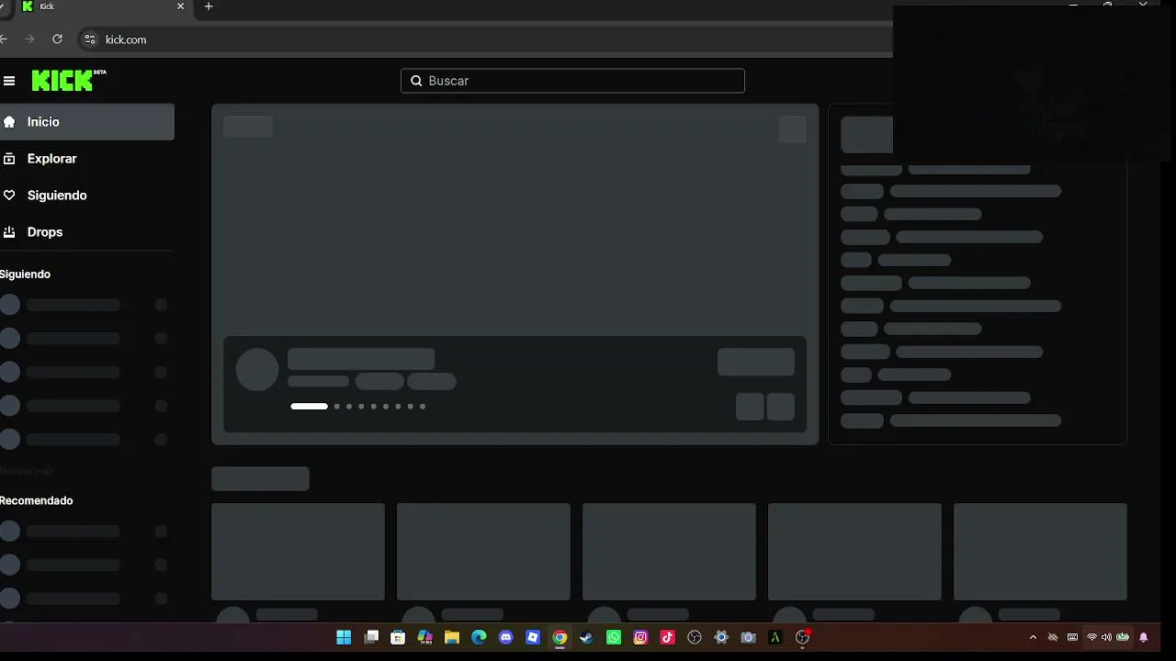This screenshot has width=1176, height=661.
Task: Open the hamburger sidebar menu
Action: coord(9,81)
